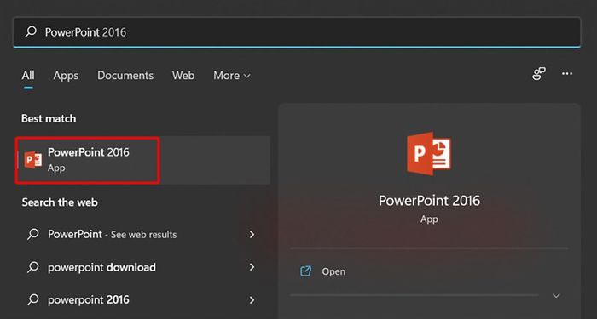597x319 pixels.
Task: Click the feedback hub icon near ellipsis
Action: pyautogui.click(x=539, y=74)
